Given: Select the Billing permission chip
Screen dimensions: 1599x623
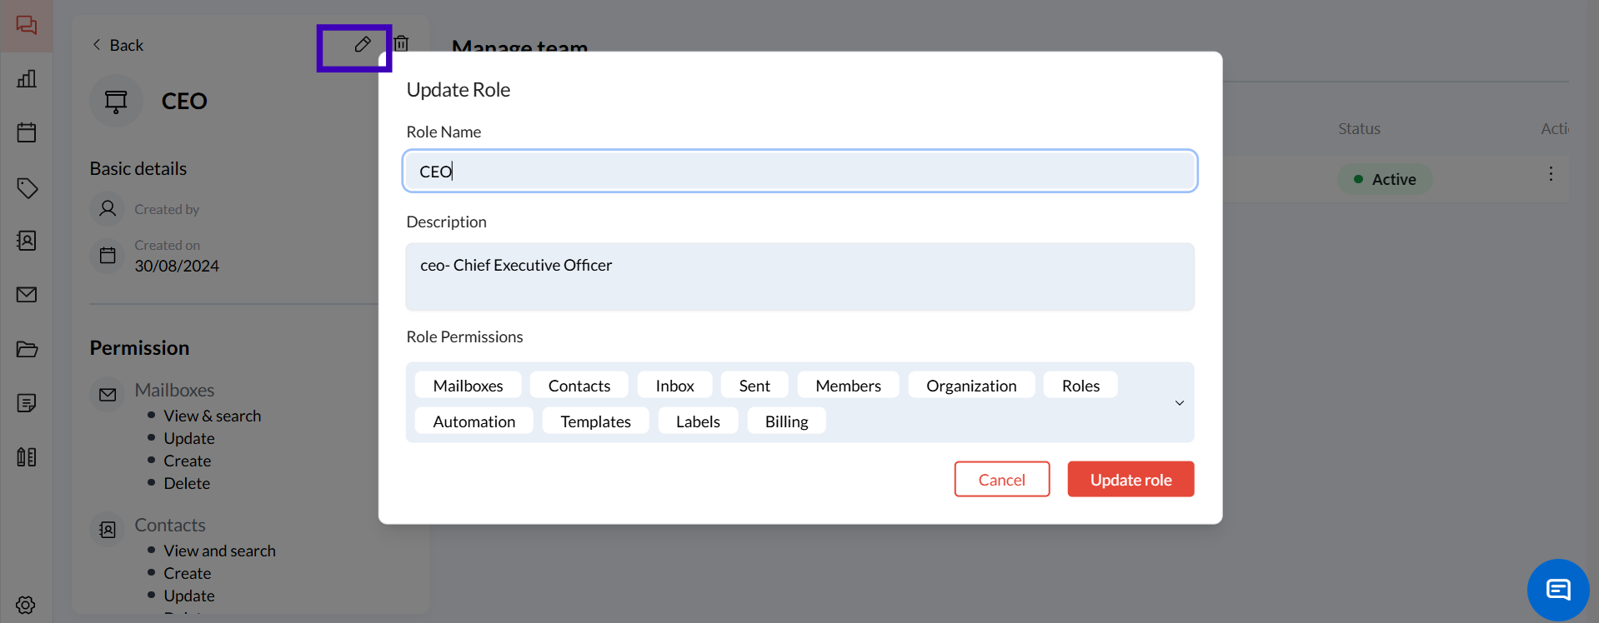Looking at the screenshot, I should [786, 421].
